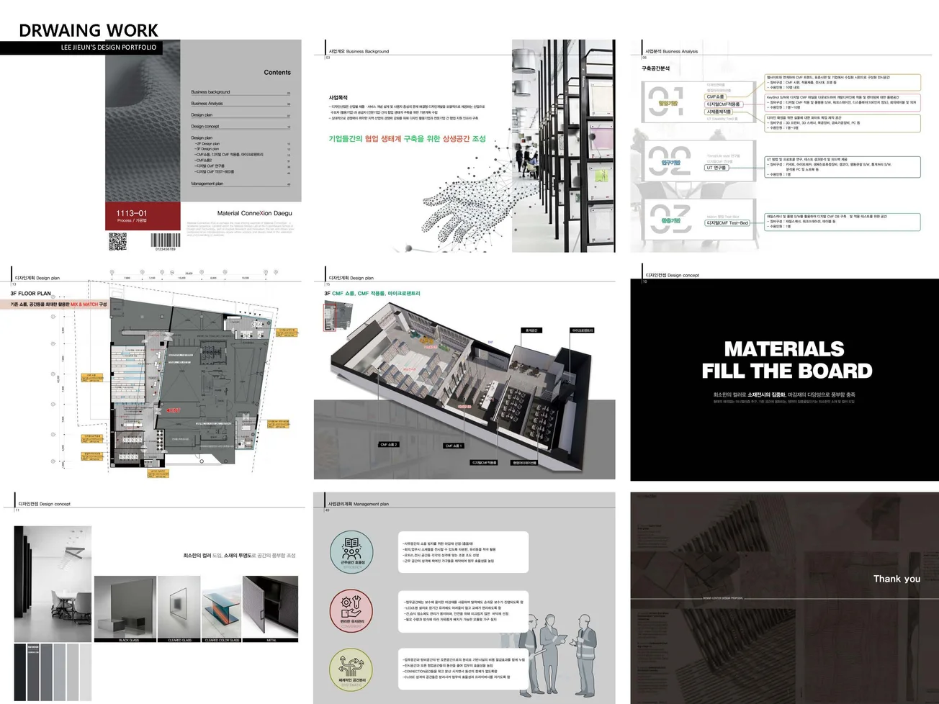Viewport: 939px width, 704px height.
Task: Click the green and red Korean slogan
Action: point(408,139)
